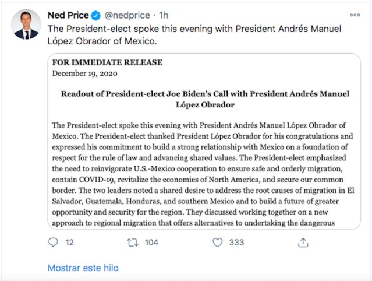Viewport: 372px width, 281px height.
Task: Like the tweet with the heart icon
Action: pyautogui.click(x=218, y=242)
